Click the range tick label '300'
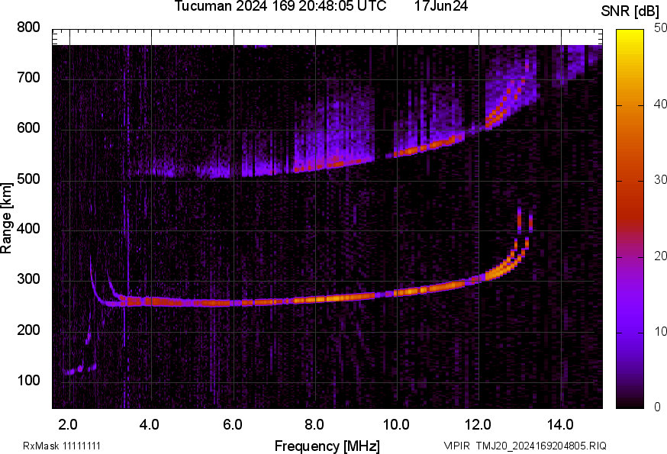 point(28,279)
